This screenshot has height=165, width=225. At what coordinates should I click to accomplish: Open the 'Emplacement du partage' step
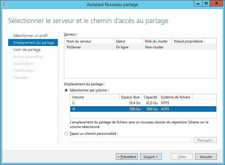coord(34,43)
